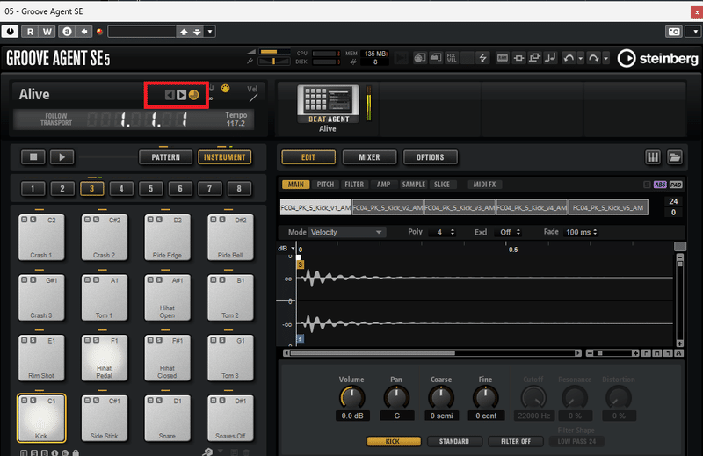The image size is (703, 456).
Task: Open the preset name field
Action: (x=141, y=32)
